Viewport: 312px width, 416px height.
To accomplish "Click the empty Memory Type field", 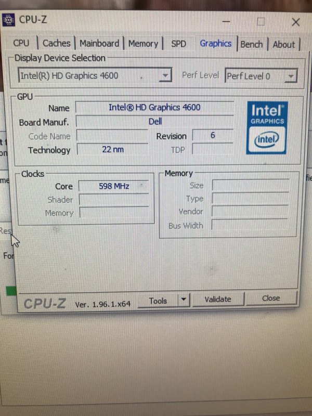I will 250,198.
